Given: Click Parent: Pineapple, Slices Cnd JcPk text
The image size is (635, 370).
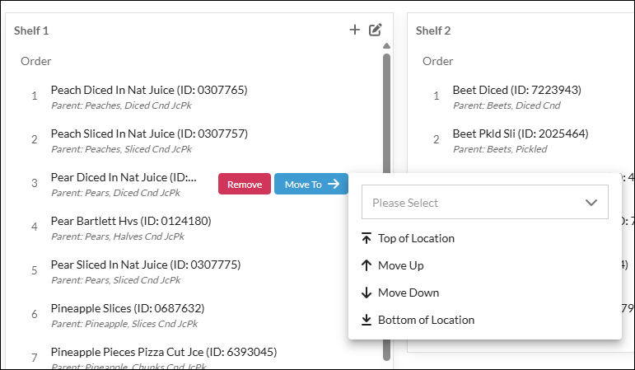Looking at the screenshot, I should 124,324.
